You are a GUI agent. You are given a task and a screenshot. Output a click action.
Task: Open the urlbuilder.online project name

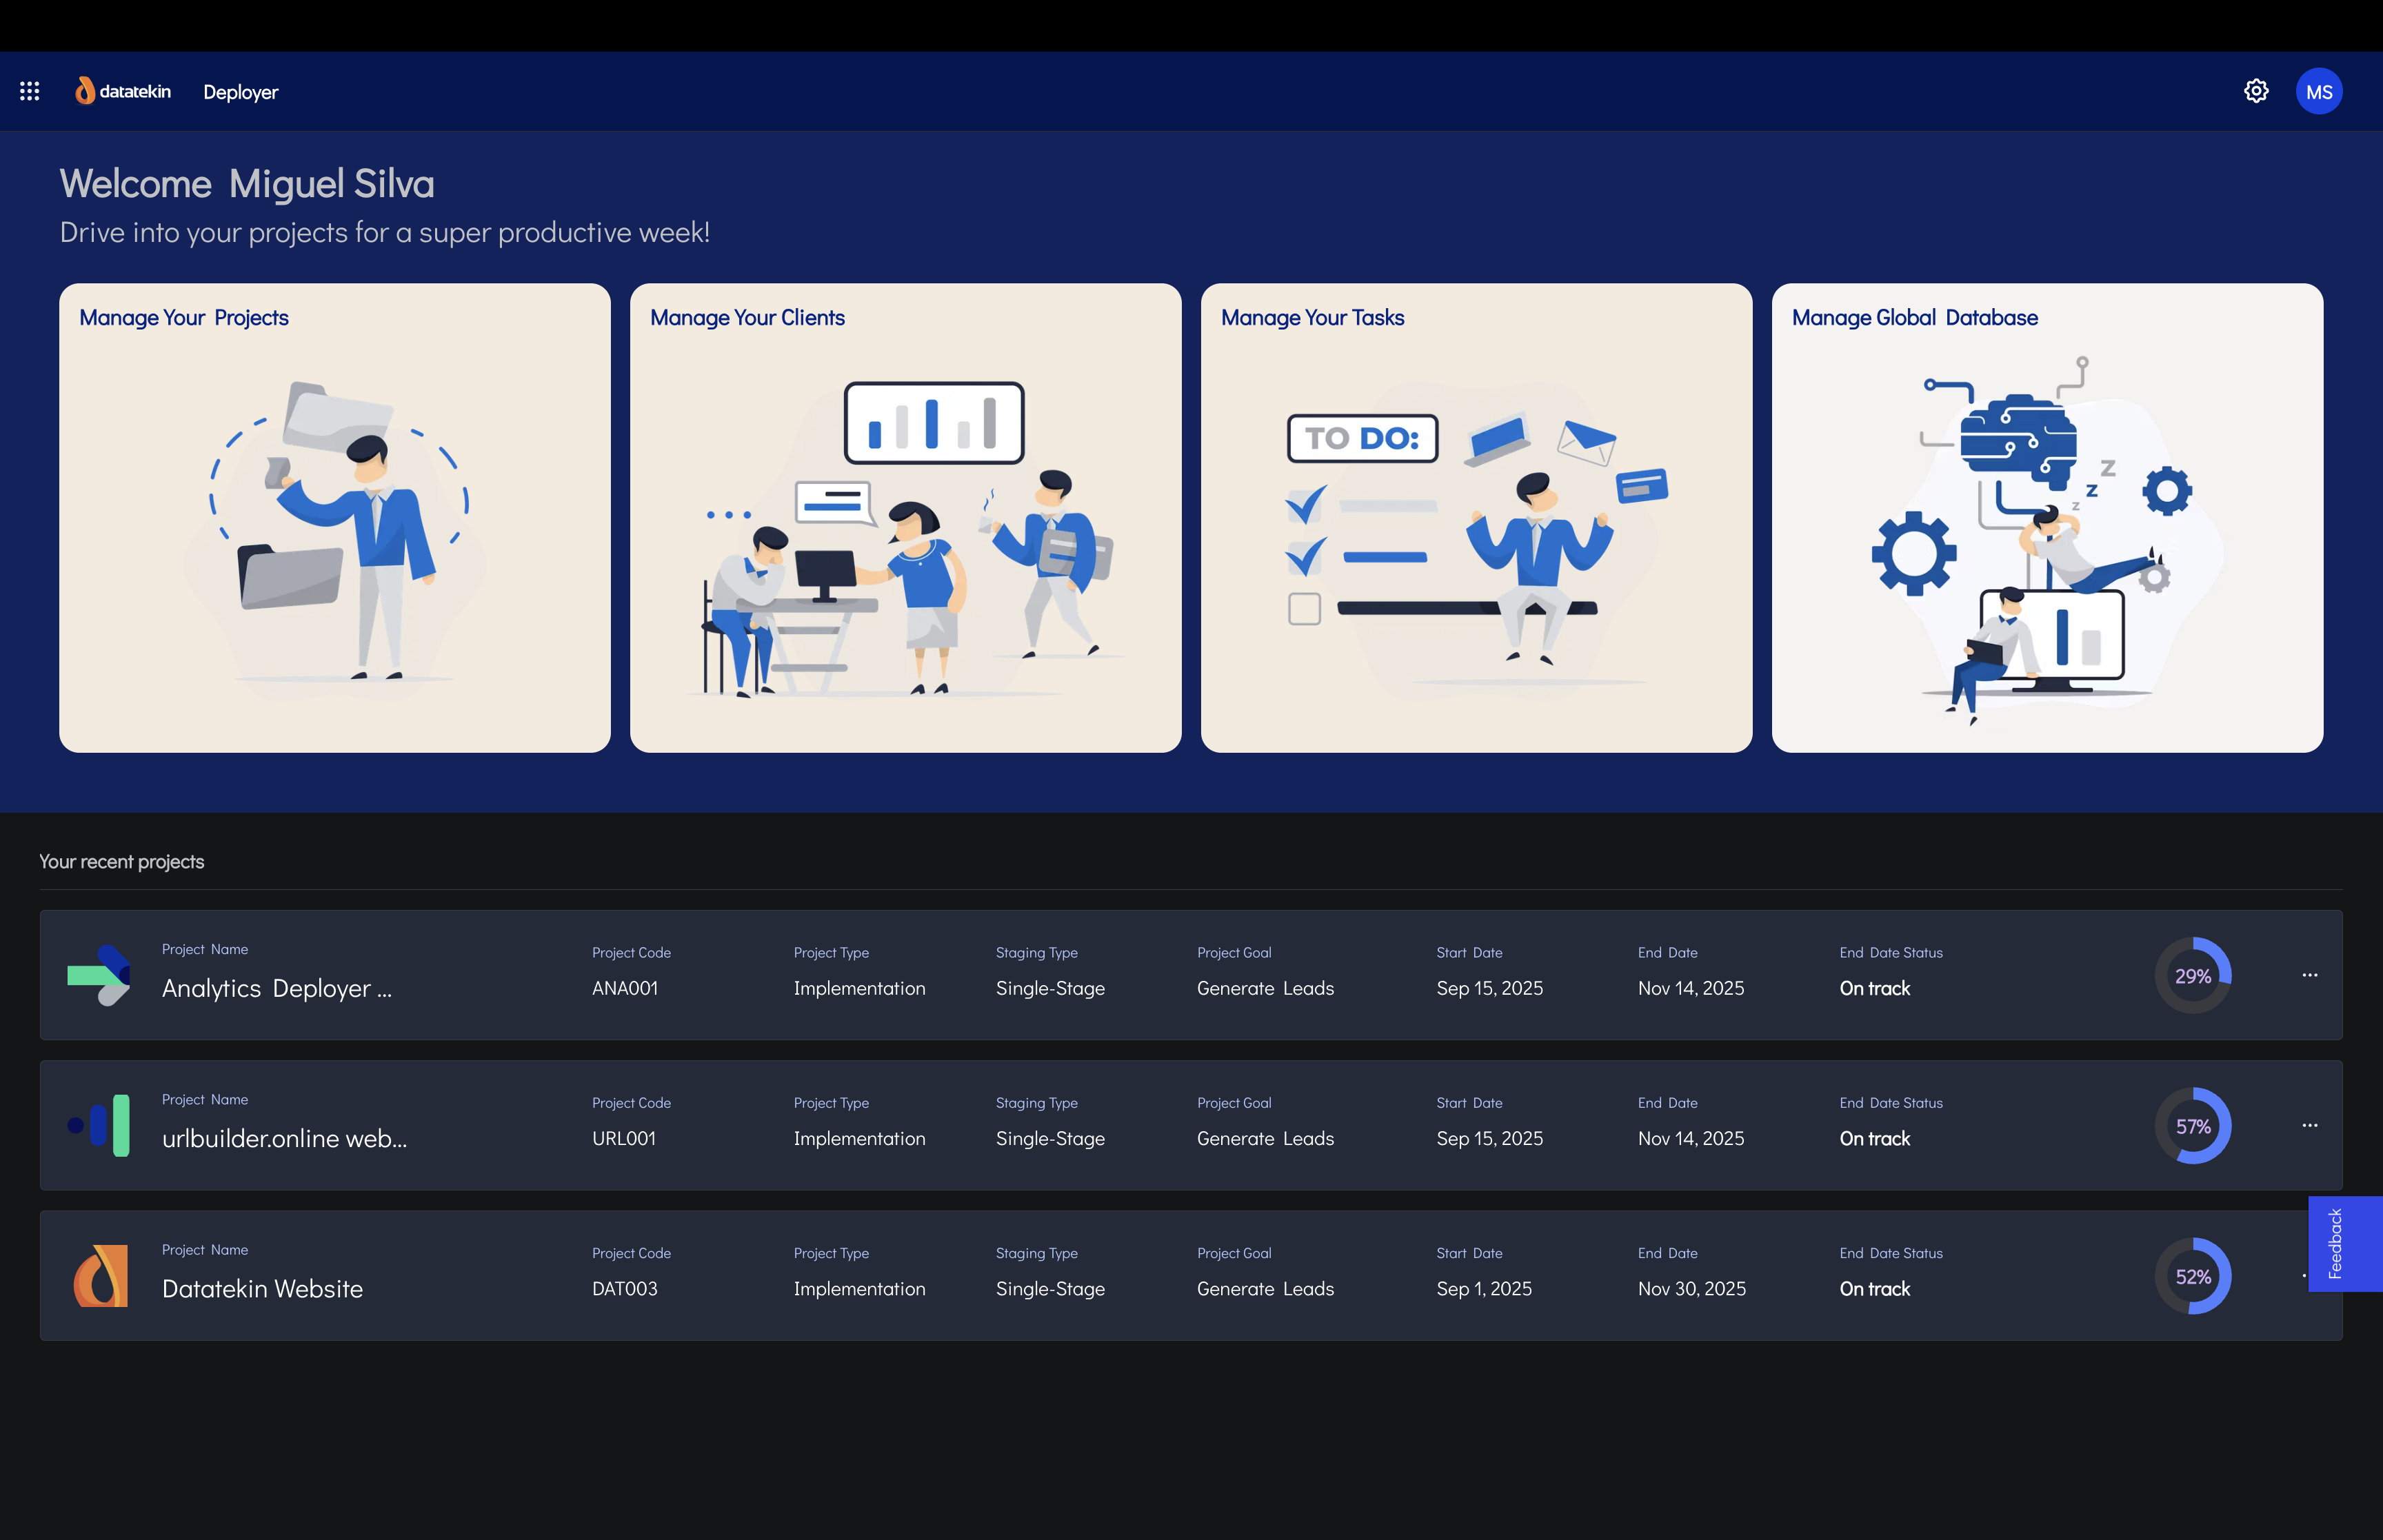[x=284, y=1138]
